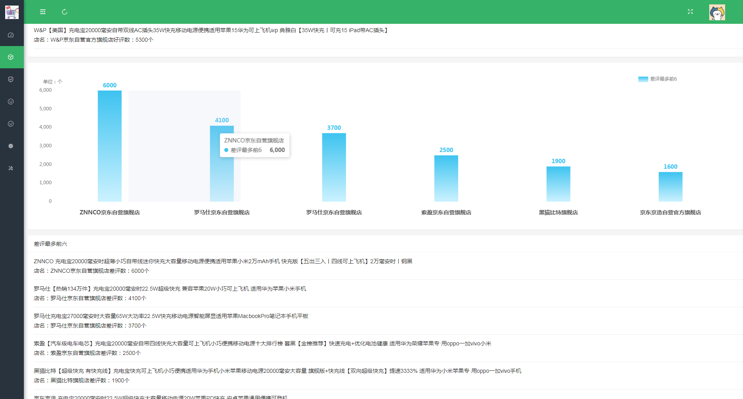Click the 罗马仕 差评数 4100个 store line
Image resolution: width=743 pixels, height=399 pixels.
90,298
